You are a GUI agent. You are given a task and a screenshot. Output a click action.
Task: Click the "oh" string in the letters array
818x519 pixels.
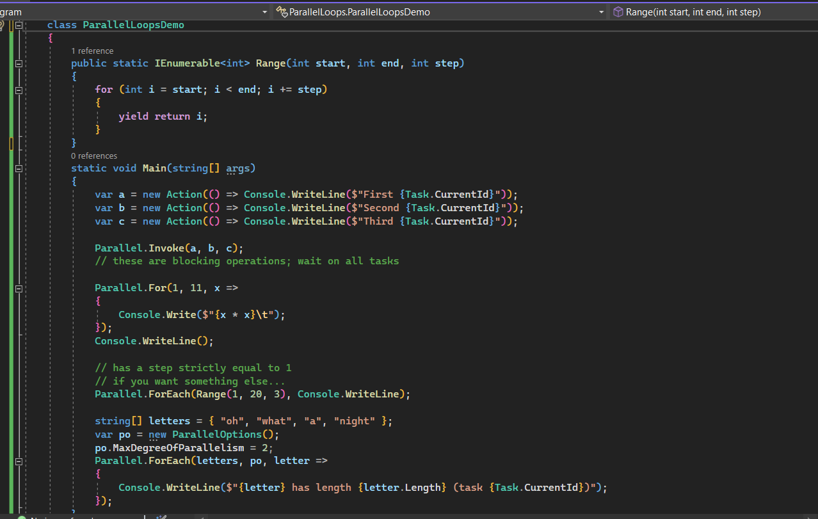[232, 420]
